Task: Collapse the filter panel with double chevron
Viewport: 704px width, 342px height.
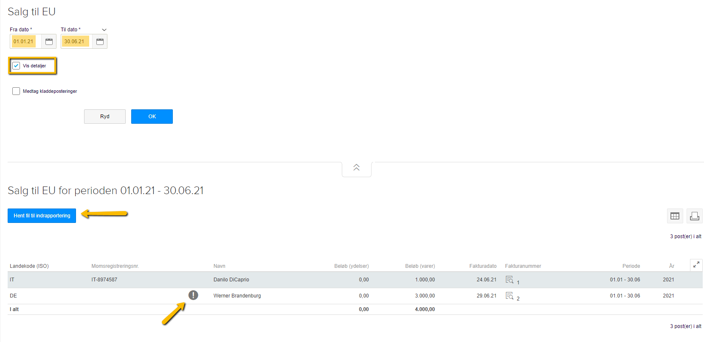Action: point(356,168)
